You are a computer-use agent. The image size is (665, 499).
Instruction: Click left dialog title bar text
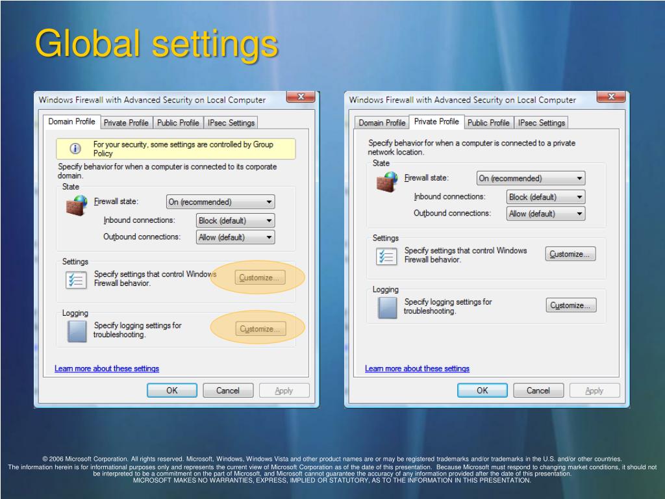click(x=152, y=99)
